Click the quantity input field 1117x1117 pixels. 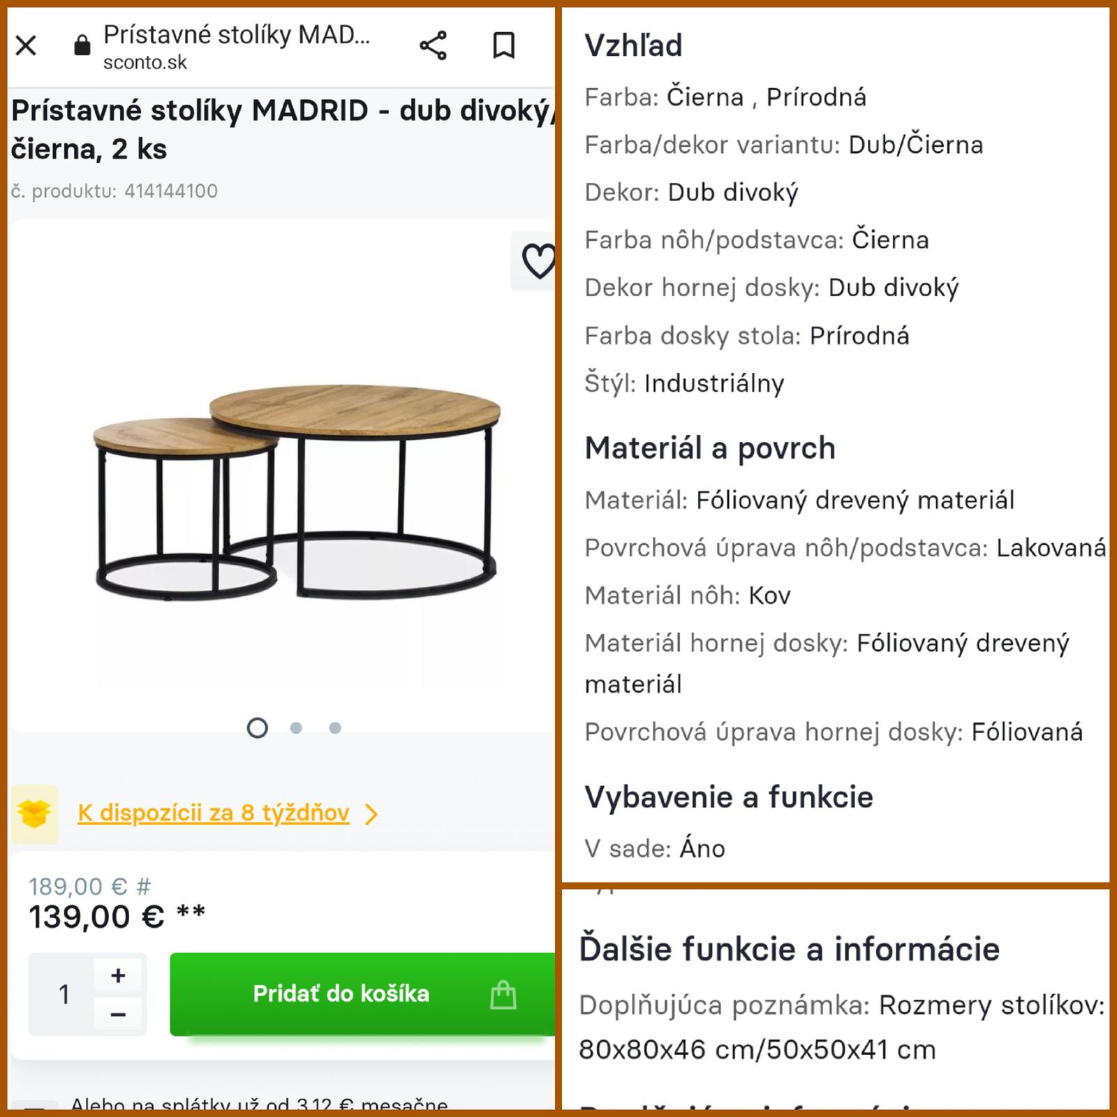pos(64,994)
